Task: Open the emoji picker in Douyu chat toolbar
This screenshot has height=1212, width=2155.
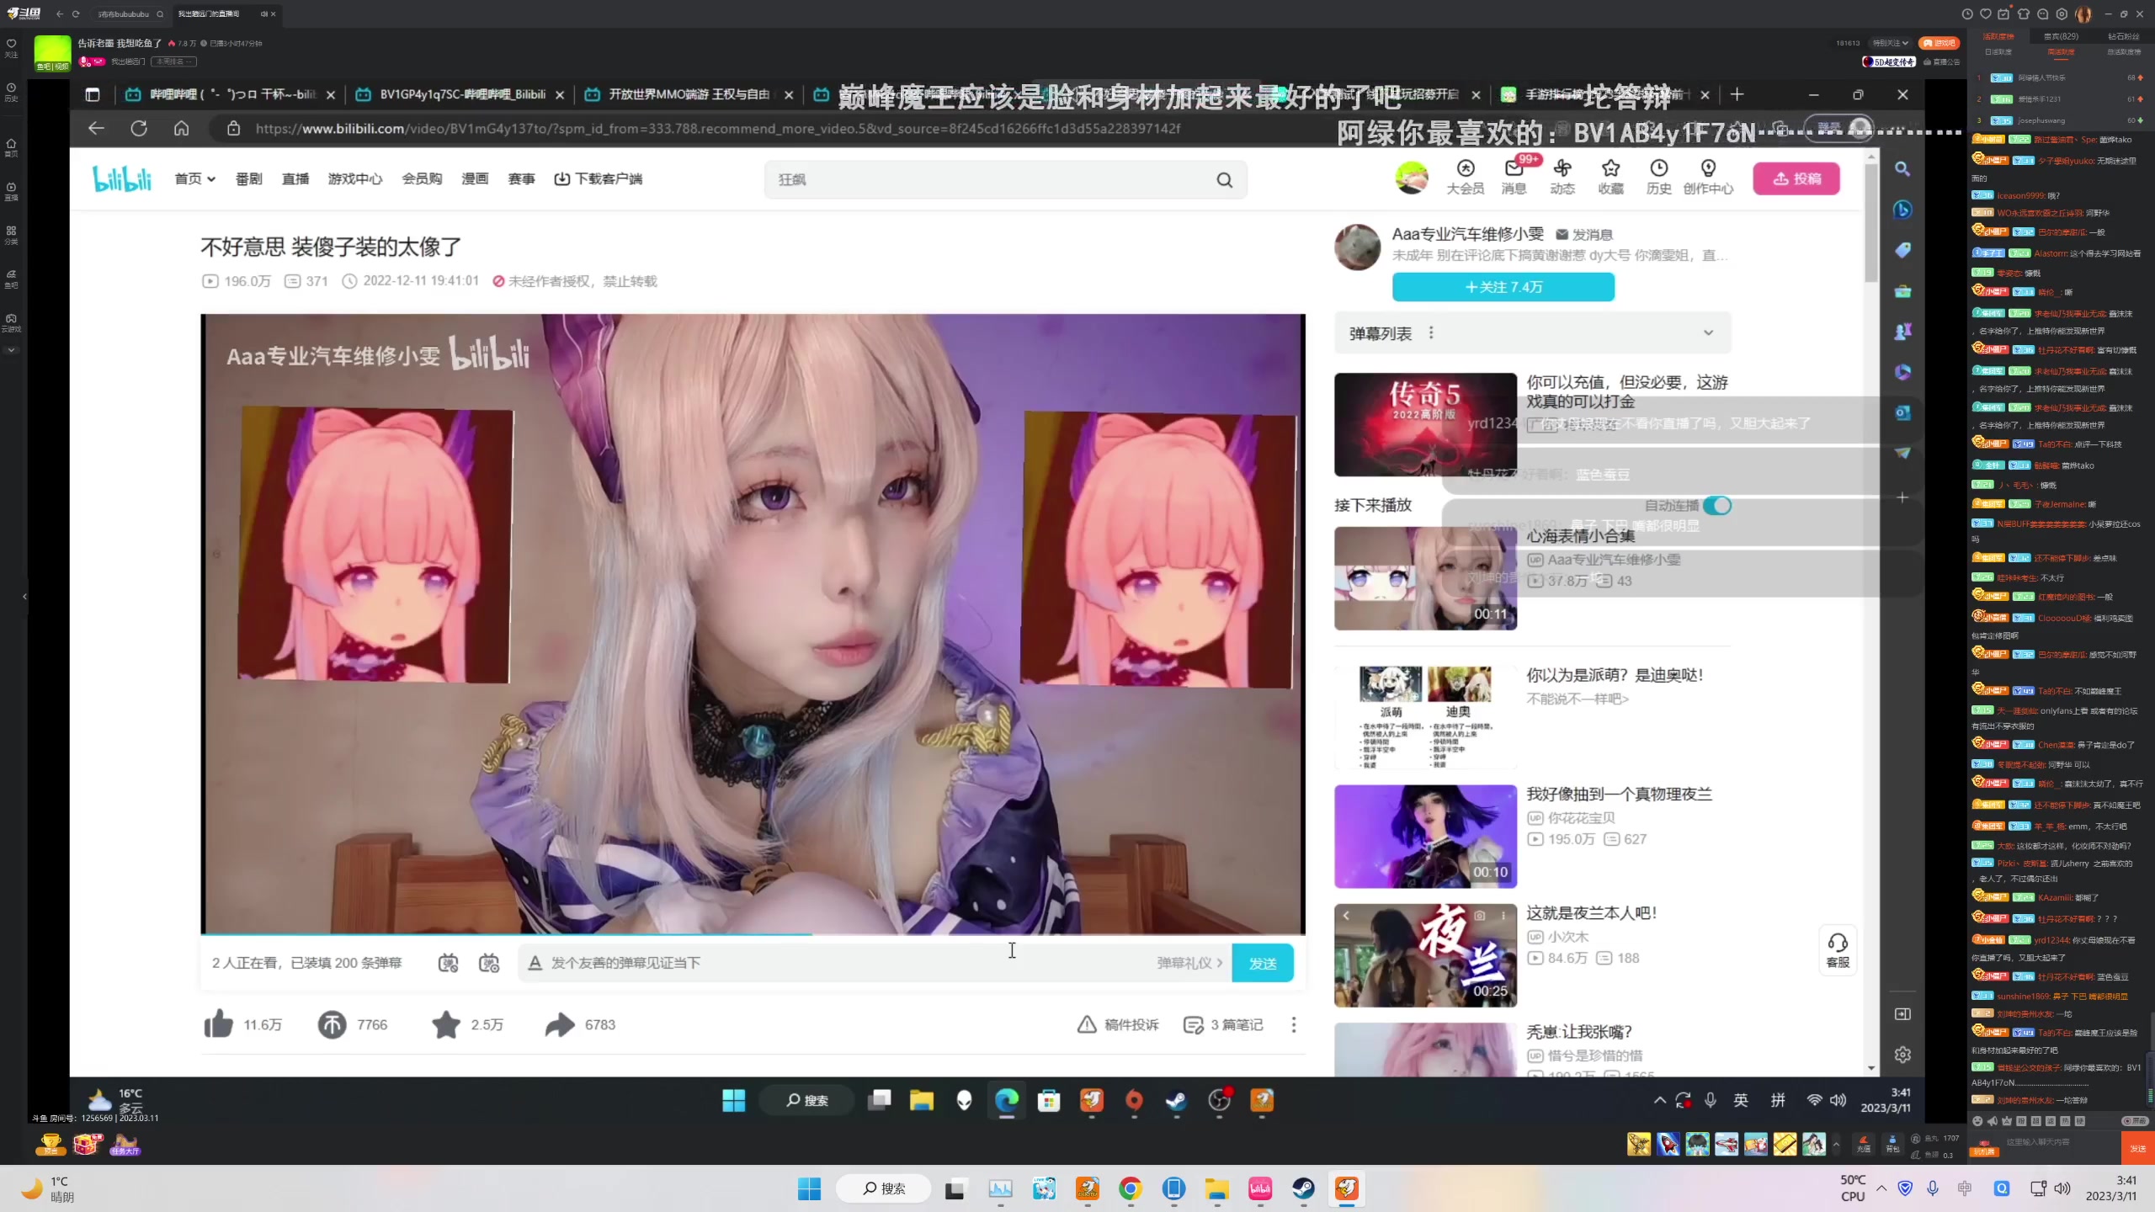Action: (1977, 1121)
